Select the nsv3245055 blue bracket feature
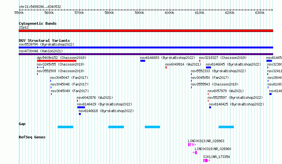Image resolution: width=282 pixels, height=164 pixels. click(40, 67)
